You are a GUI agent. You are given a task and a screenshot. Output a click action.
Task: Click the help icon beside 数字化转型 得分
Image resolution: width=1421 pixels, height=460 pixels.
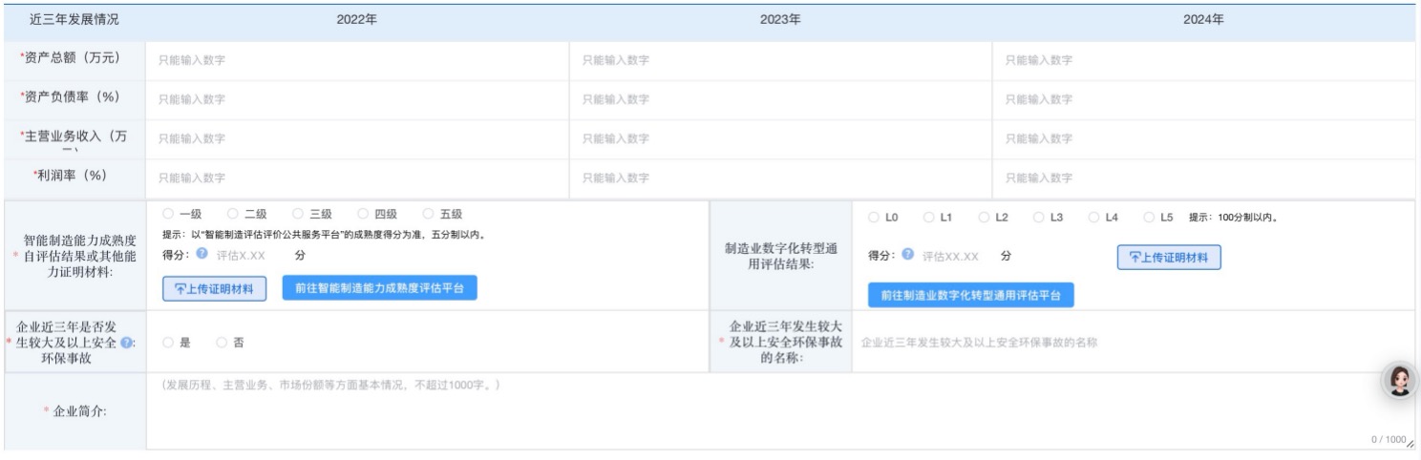[x=907, y=255]
